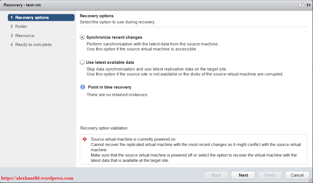Click the validation message about powered on VM
This screenshot has width=313, height=183.
click(133, 139)
